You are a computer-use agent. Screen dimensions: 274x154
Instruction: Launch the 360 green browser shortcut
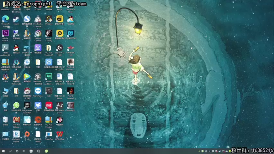tap(16, 105)
